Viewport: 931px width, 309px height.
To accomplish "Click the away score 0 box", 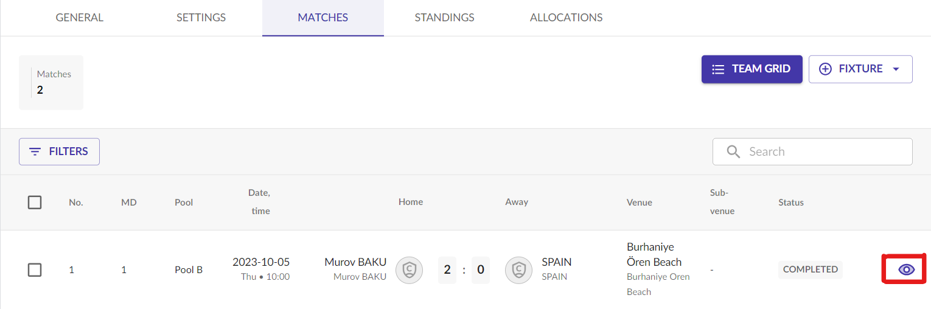I will pyautogui.click(x=480, y=269).
